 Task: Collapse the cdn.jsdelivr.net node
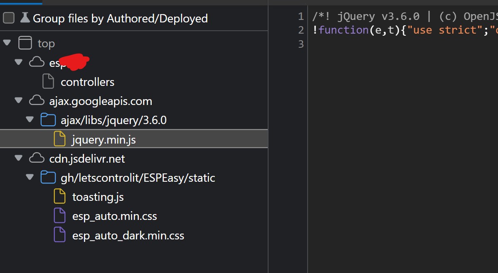[18, 158]
